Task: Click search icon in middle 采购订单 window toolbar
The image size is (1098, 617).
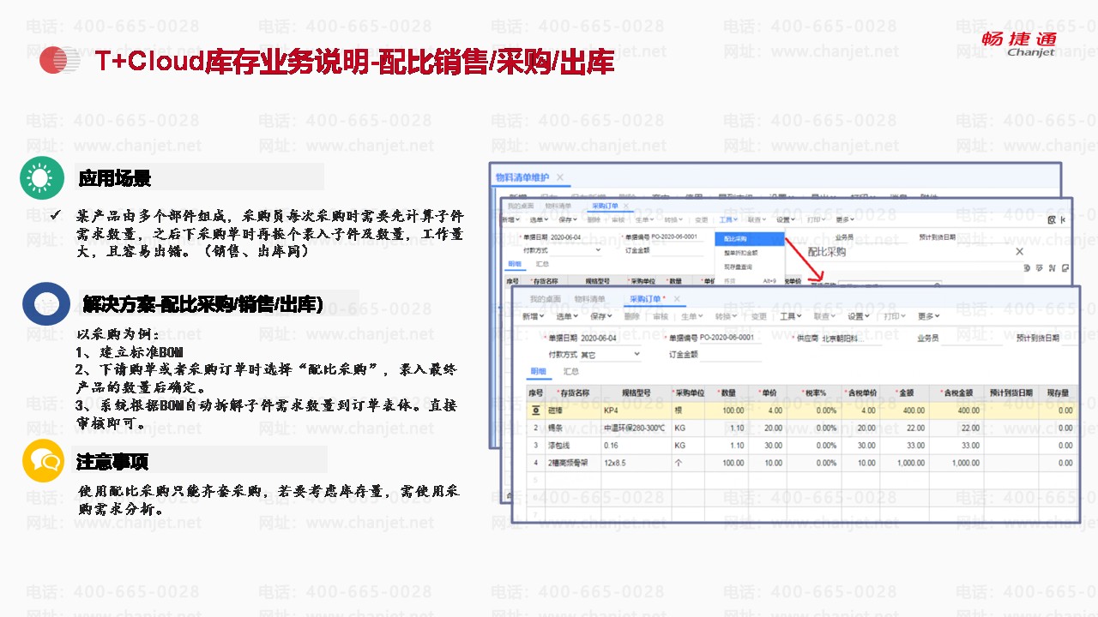Action: 1053,220
